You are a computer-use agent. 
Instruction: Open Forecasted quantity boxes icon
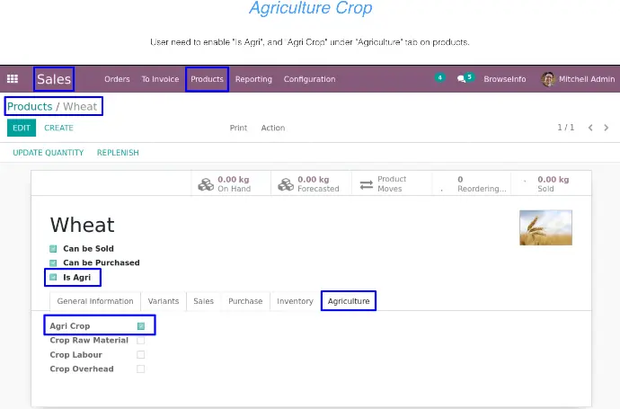coord(286,184)
